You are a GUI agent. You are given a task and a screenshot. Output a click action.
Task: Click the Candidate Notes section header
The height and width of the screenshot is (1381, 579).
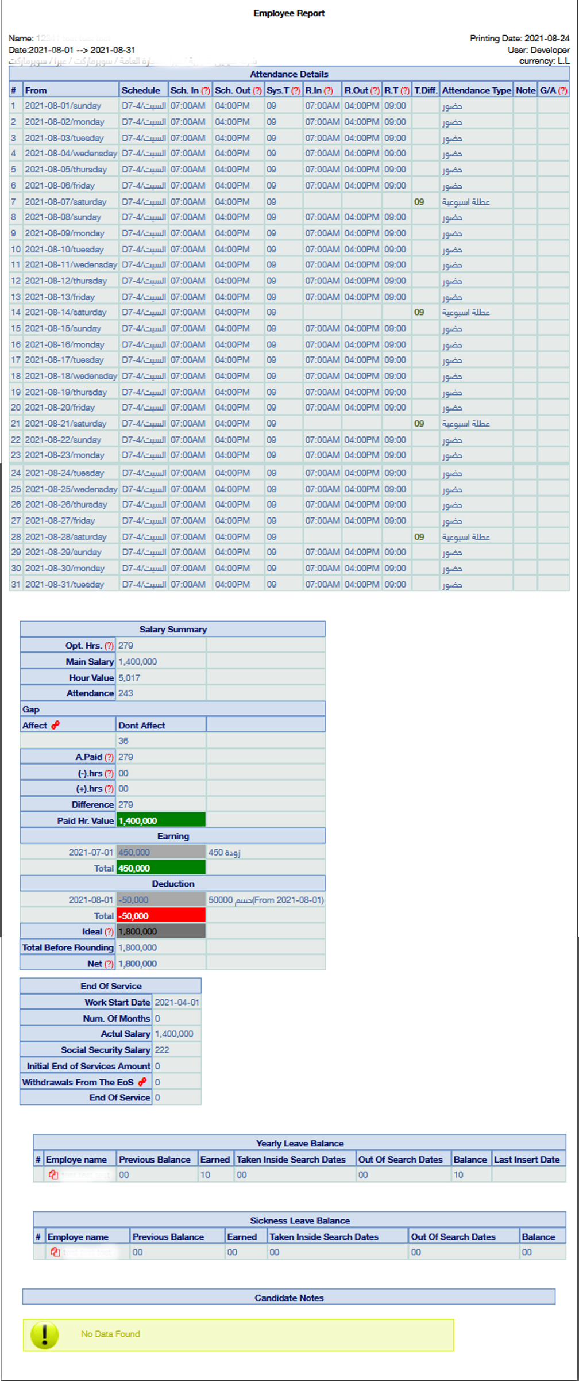[289, 1298]
